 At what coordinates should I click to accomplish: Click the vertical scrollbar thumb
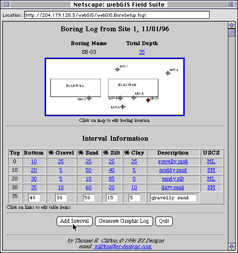[x=232, y=33]
